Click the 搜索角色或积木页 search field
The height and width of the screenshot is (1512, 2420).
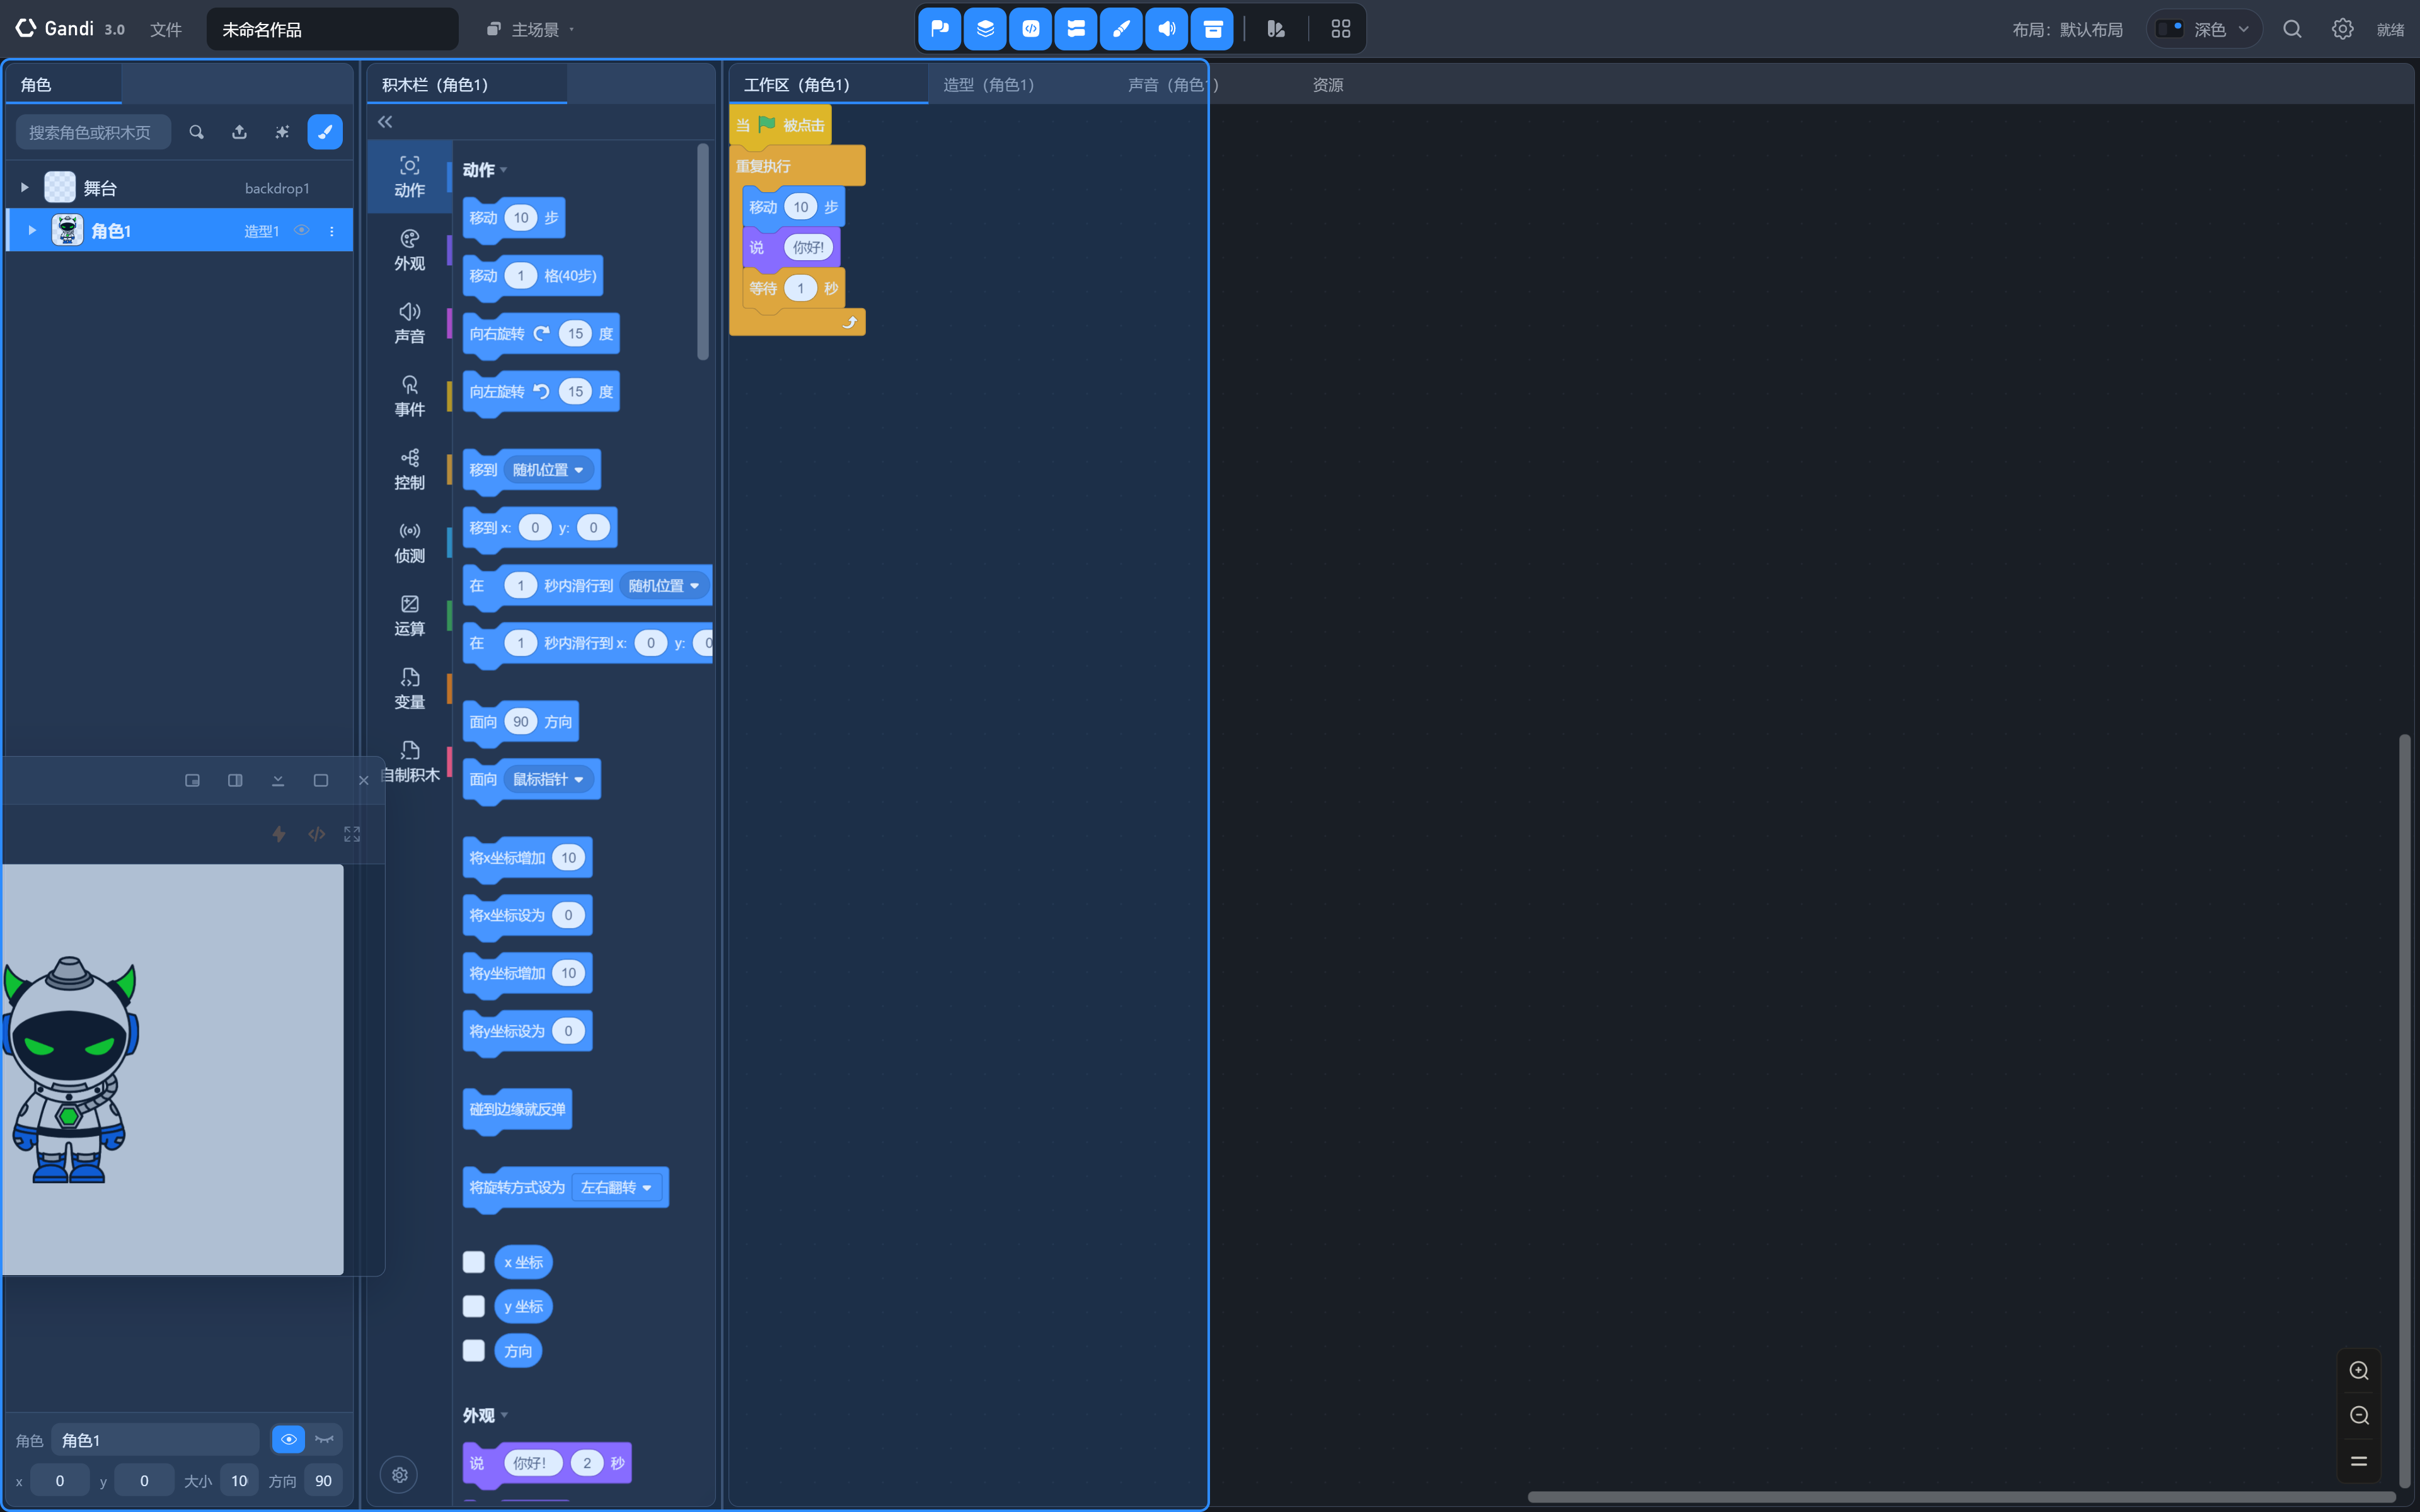93,132
